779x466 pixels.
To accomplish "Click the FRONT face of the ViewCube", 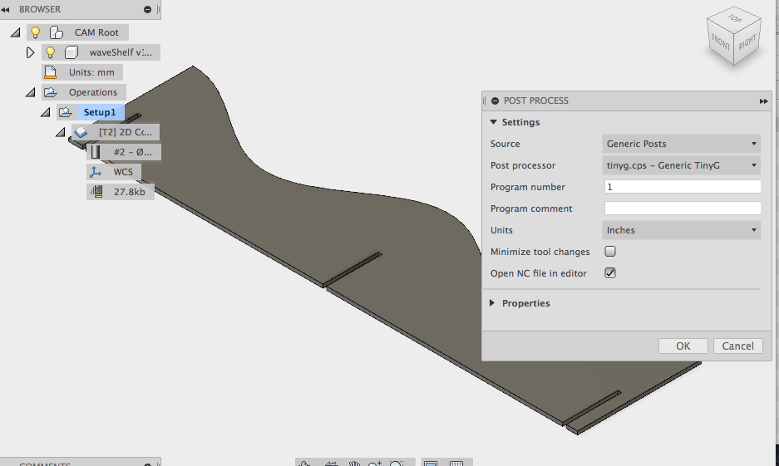I will pyautogui.click(x=720, y=43).
